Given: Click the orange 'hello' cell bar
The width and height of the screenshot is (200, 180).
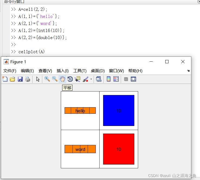Looking at the screenshot, I should [80, 110].
